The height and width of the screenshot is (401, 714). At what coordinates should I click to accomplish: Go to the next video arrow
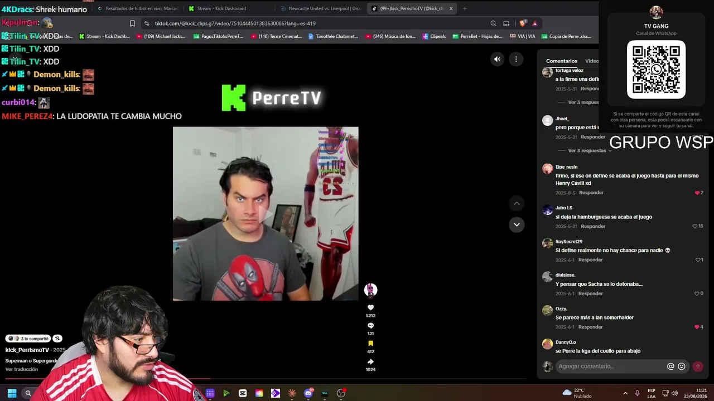(x=517, y=224)
